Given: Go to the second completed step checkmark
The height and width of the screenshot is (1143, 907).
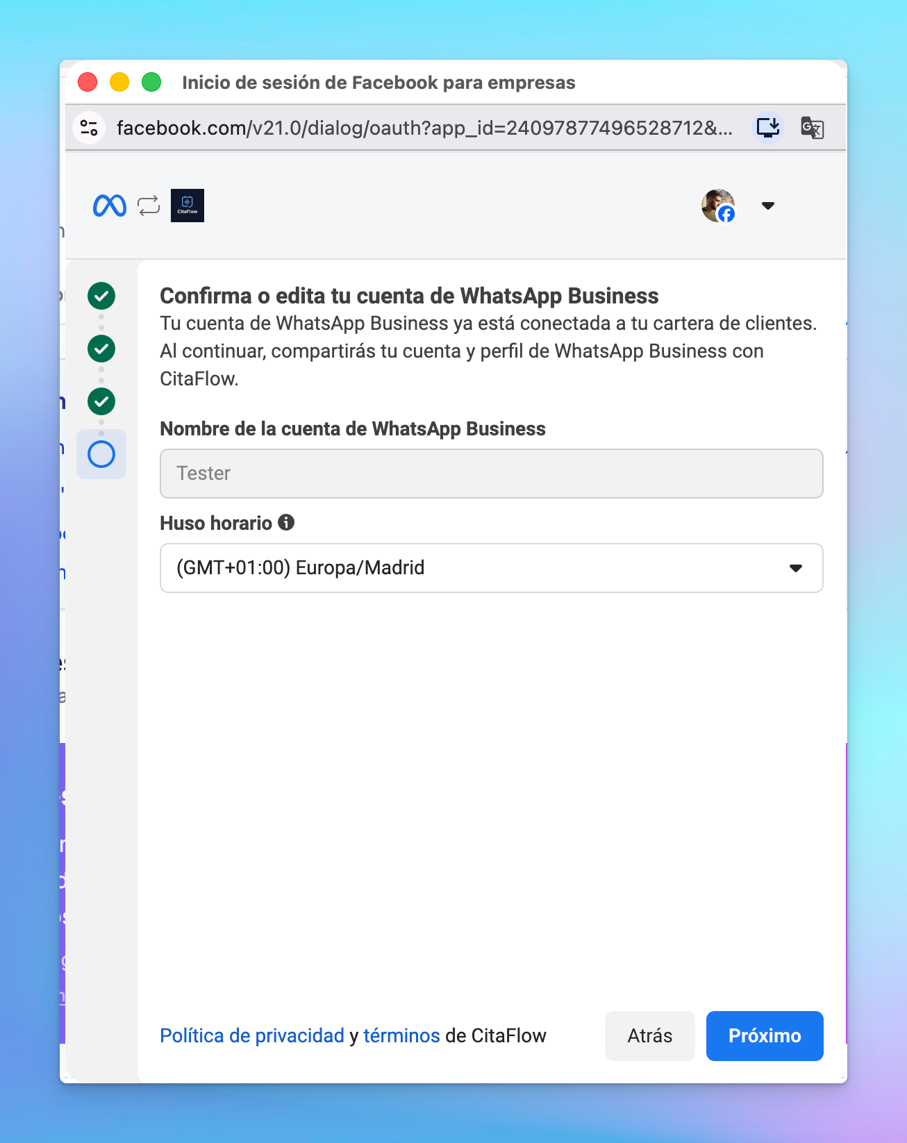Looking at the screenshot, I should (101, 349).
